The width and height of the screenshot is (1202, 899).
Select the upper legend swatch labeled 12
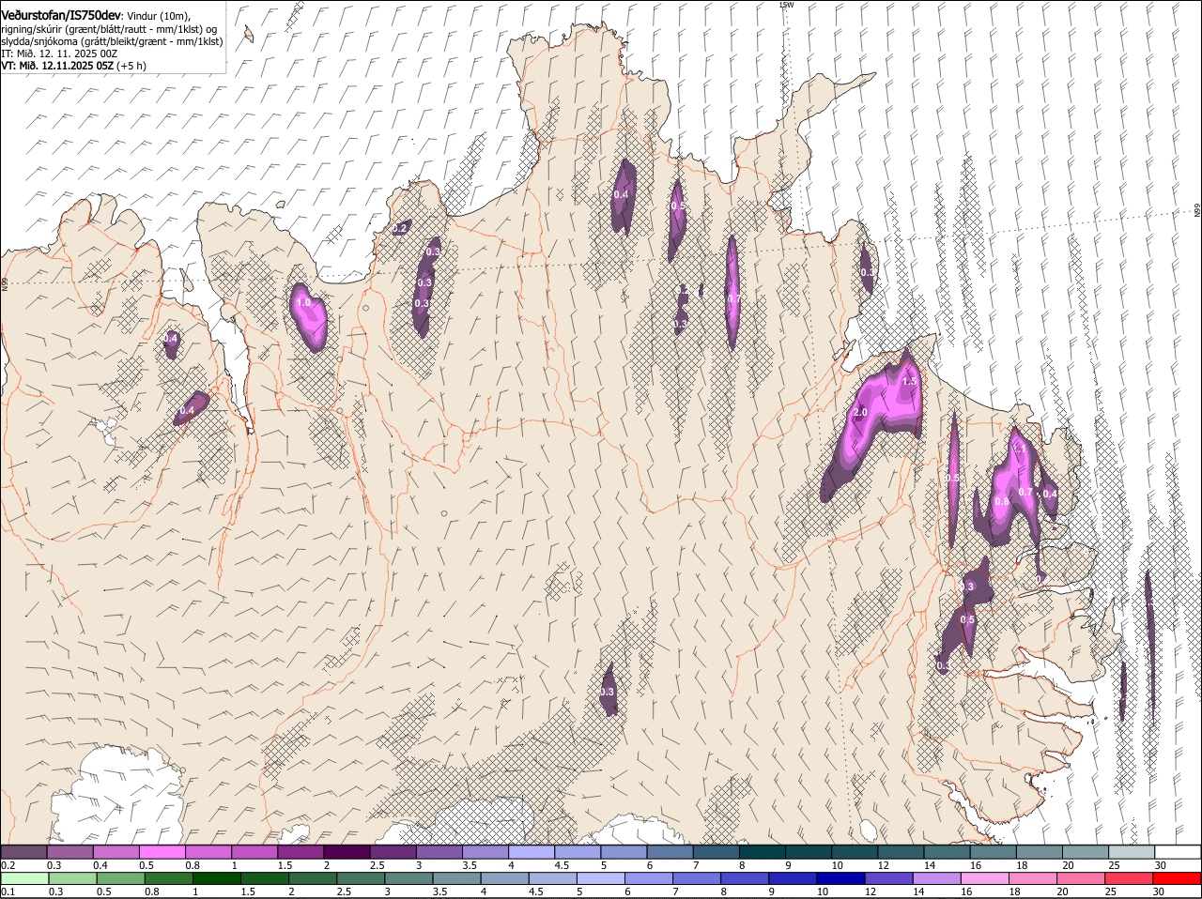[901, 851]
